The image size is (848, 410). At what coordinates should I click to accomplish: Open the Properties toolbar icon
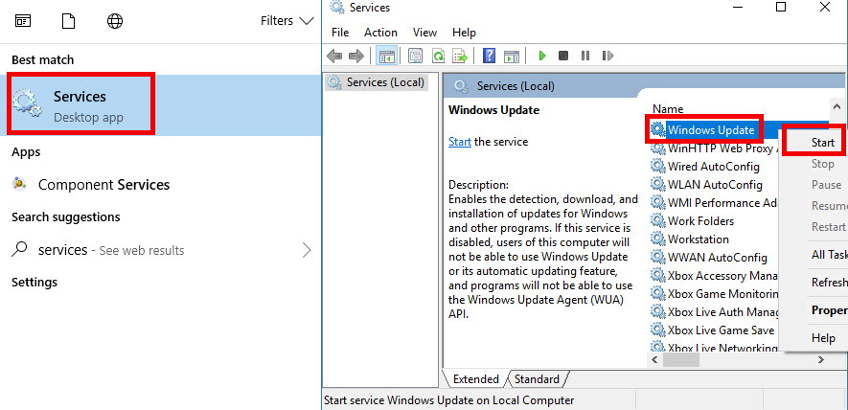[x=416, y=56]
